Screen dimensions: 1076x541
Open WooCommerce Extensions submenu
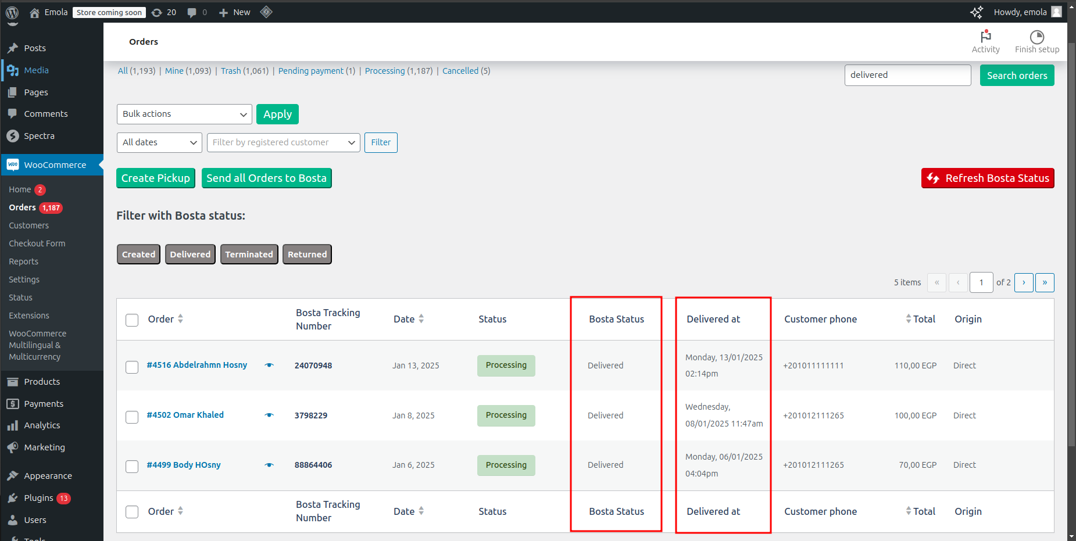pyautogui.click(x=29, y=316)
